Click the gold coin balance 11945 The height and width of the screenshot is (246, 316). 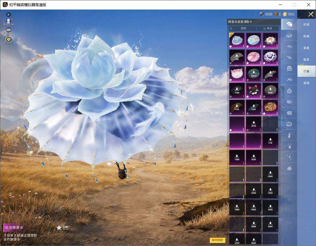click(289, 14)
